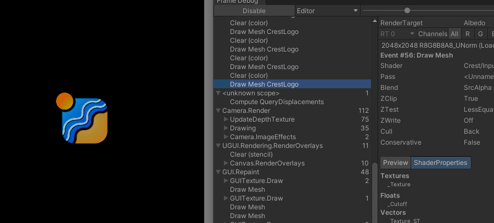Click the 48 count beside GUI.Repaint

click(365, 172)
